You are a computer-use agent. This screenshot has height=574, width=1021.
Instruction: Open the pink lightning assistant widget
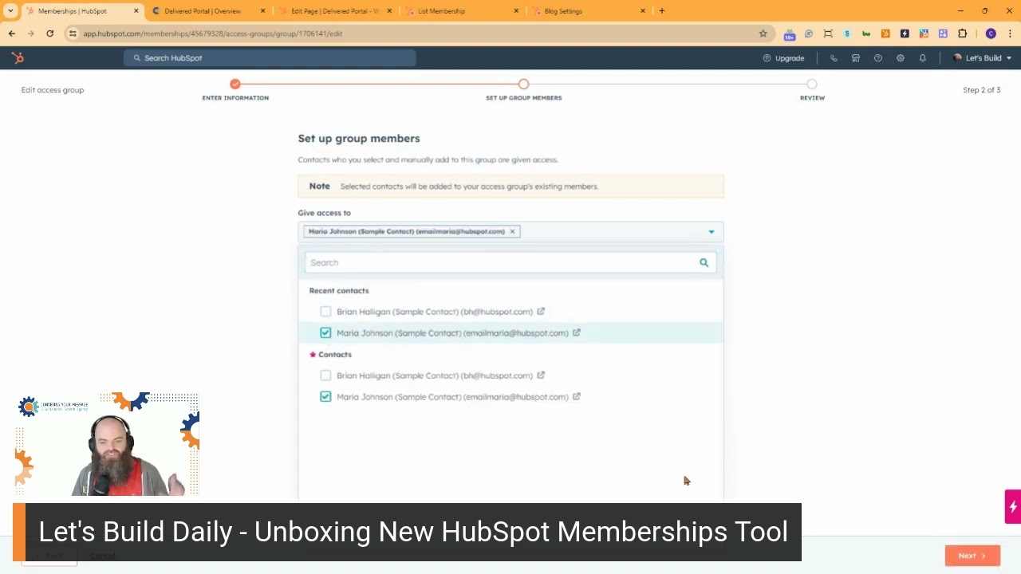click(x=1013, y=507)
